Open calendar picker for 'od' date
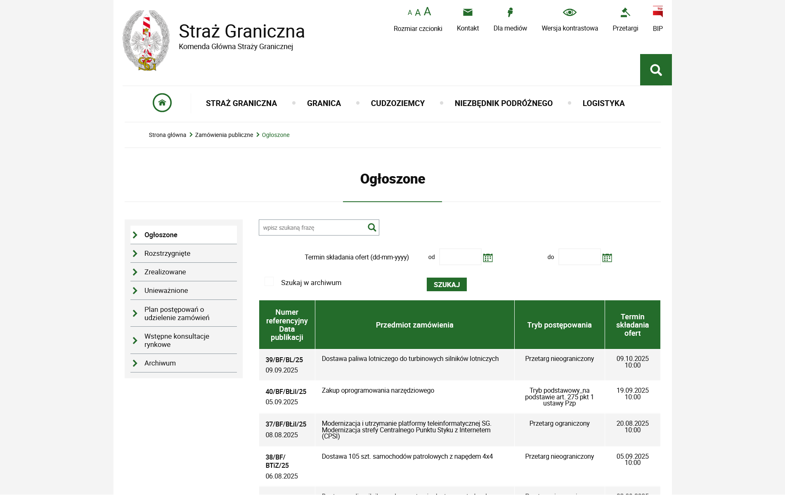 pos(488,258)
